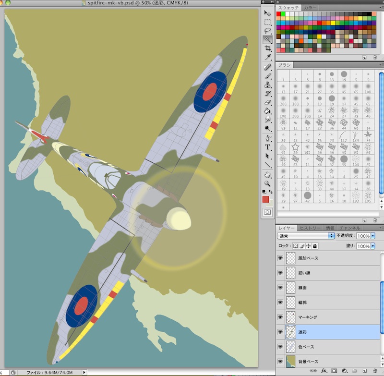Toggle lock transparent pixels
Screen dimensions: 384x376
[296, 246]
